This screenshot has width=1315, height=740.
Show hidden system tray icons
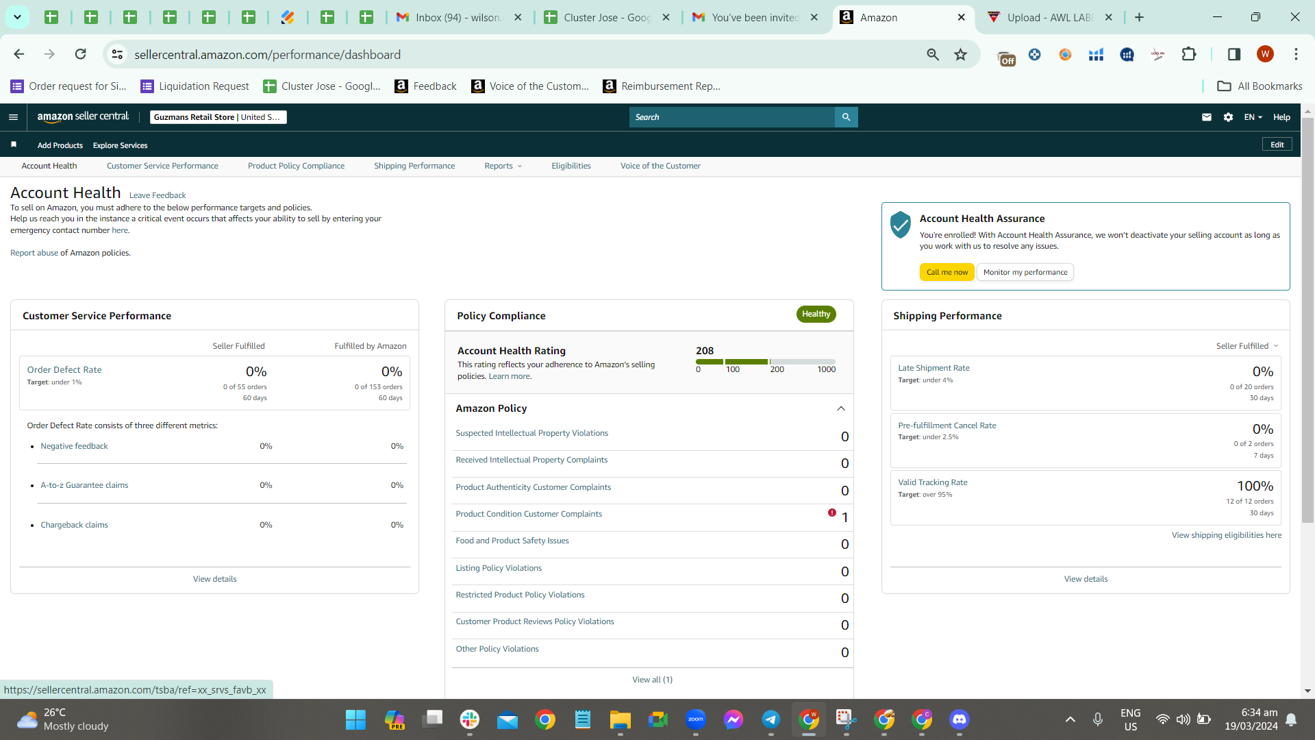tap(1070, 719)
